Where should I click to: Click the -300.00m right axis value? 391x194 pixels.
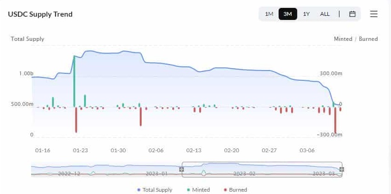click(330, 135)
